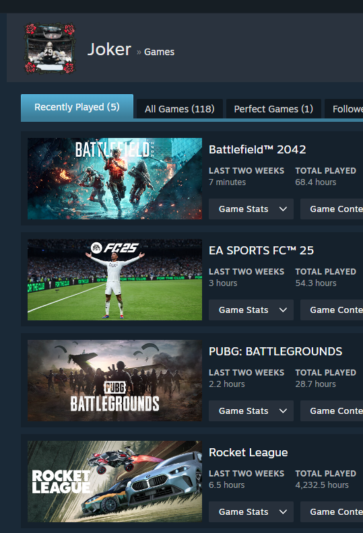Select the 28.7 hours total played text
The height and width of the screenshot is (533, 363).
pyautogui.click(x=316, y=384)
